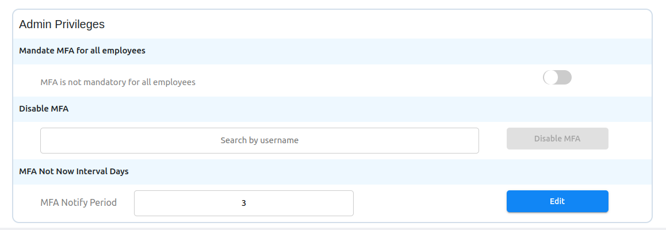Click the blue Edit button
This screenshot has height=230, width=666.
coord(557,201)
